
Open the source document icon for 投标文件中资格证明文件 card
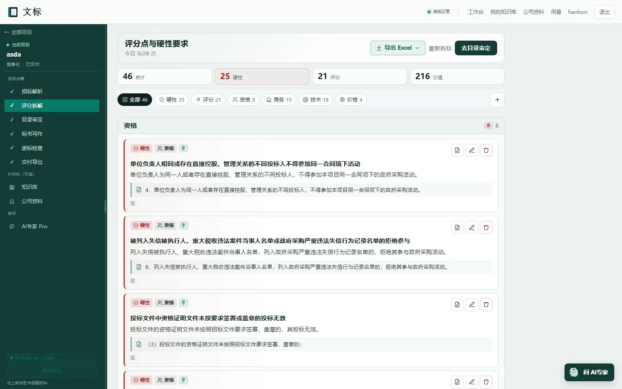pyautogui.click(x=457, y=305)
